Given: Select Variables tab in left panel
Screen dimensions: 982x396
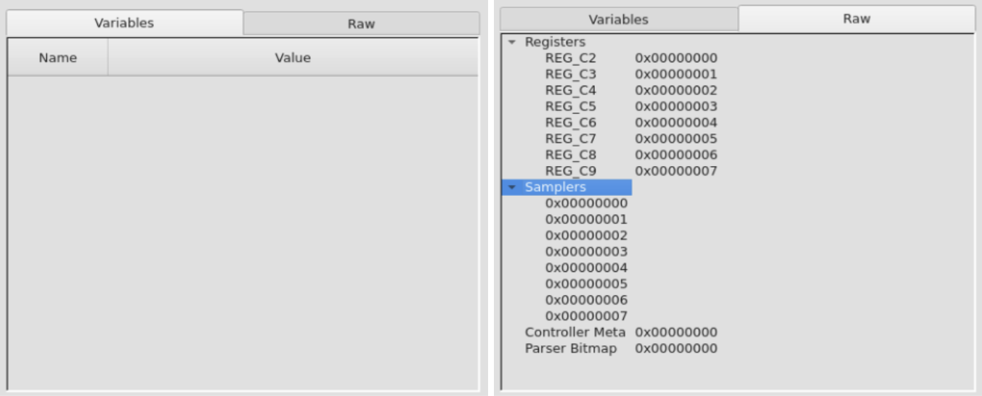Looking at the screenshot, I should tap(124, 22).
